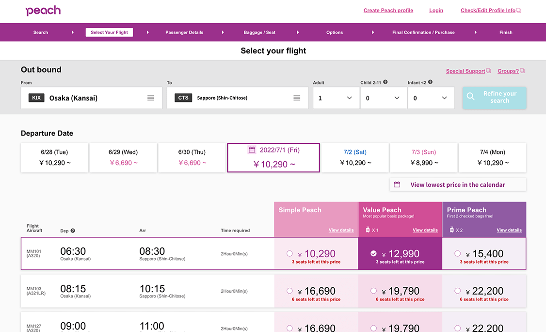The image size is (546, 332).
Task: Select Value Peach ¥12,990 for flight MM101
Action: [373, 253]
